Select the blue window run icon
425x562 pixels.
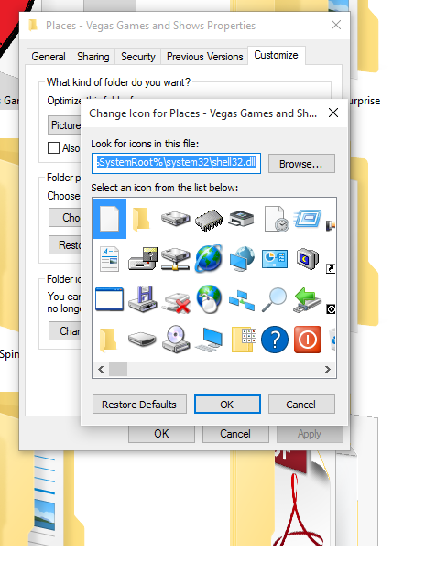(x=308, y=219)
